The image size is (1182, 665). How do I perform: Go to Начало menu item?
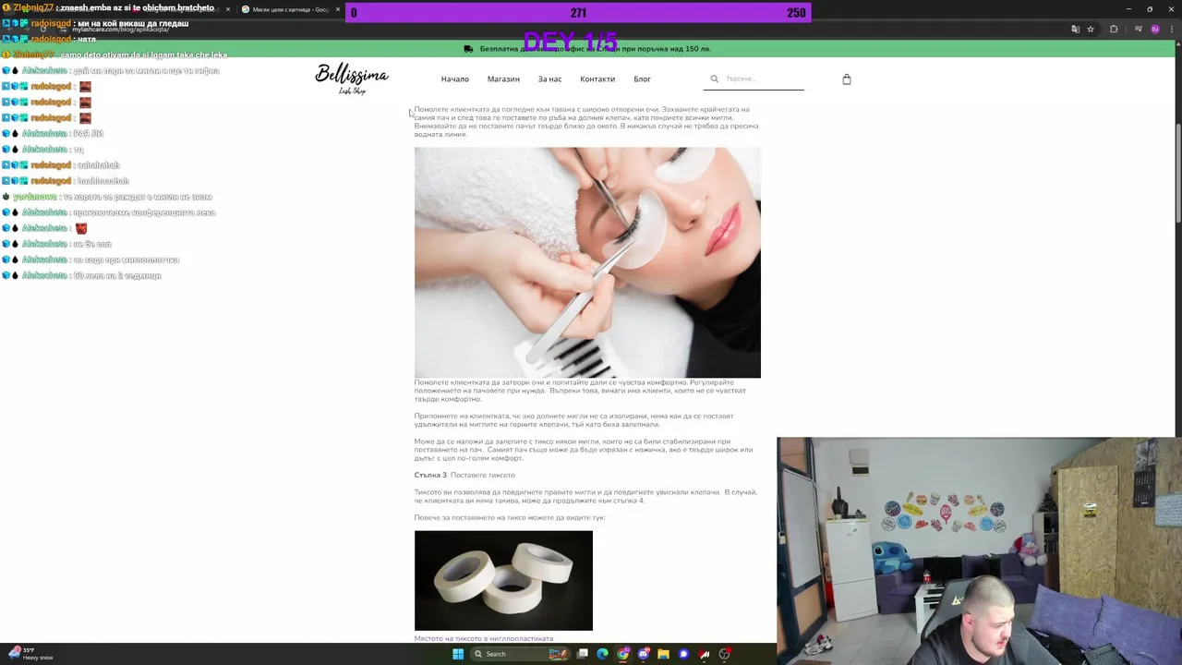click(454, 79)
